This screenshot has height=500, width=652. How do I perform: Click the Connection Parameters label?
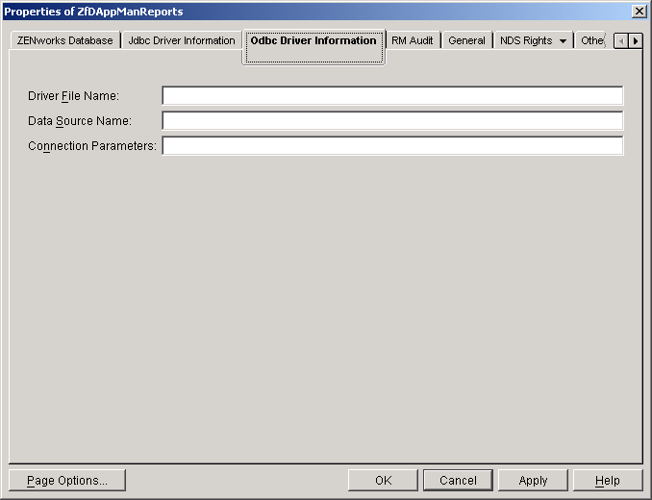pos(92,146)
